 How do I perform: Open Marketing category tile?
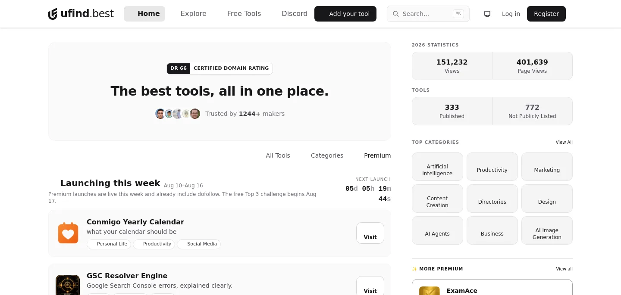[547, 167]
